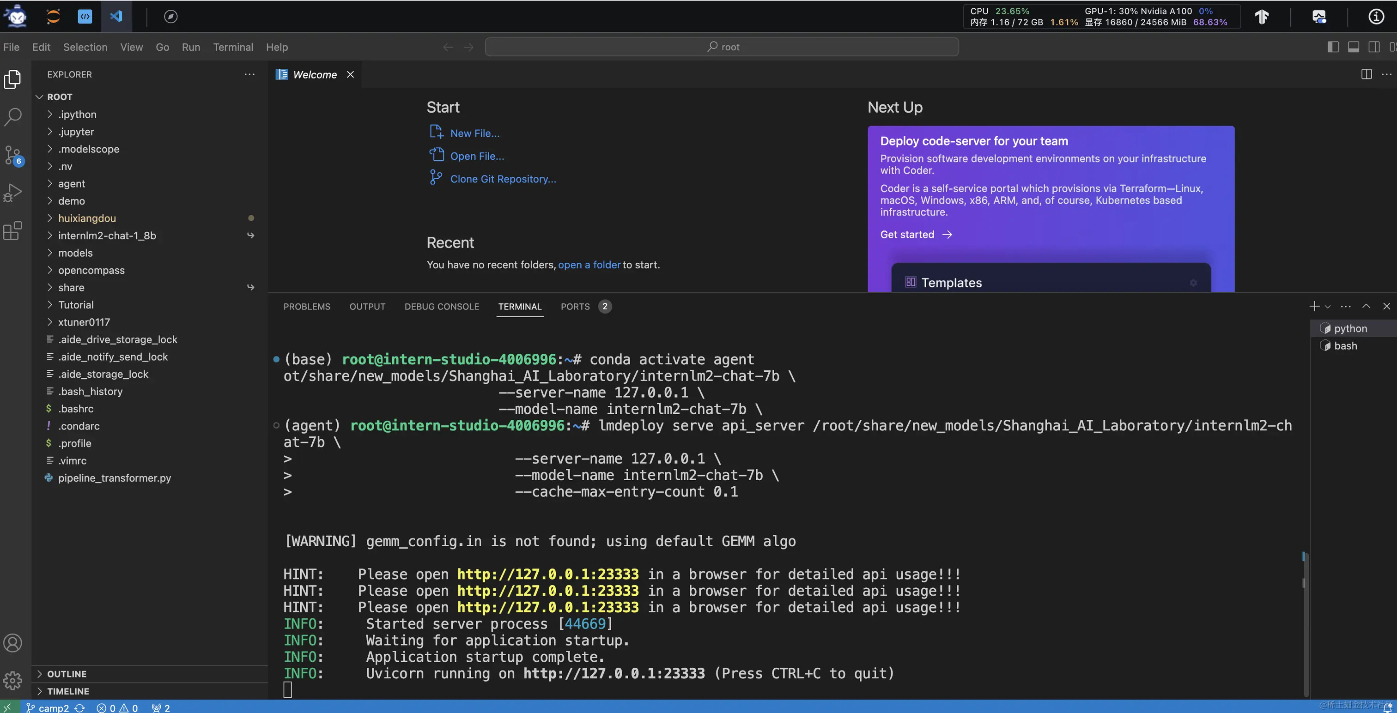Open pipeline_transformer.py file
This screenshot has height=713, width=1397.
click(x=149, y=477)
